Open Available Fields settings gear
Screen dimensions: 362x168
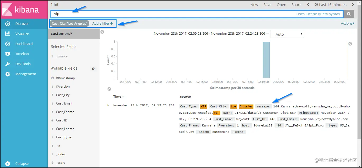[93, 69]
